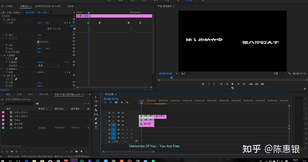Viewport: 308px width, 162px height.
Task: Toggle timeline Snap magnet
Action: pyautogui.click(x=111, y=102)
